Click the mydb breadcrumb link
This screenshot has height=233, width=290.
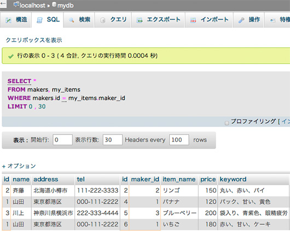point(65,5)
